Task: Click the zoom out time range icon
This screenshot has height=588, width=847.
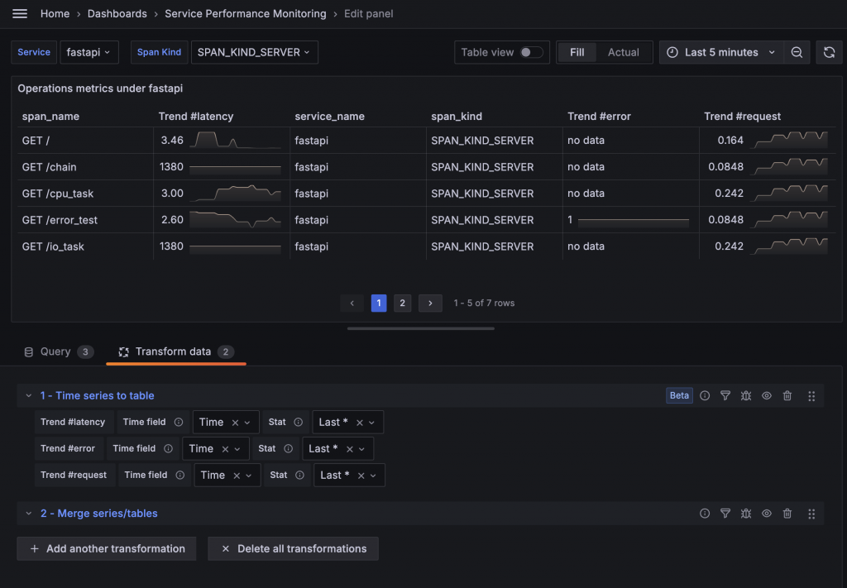Action: [797, 52]
